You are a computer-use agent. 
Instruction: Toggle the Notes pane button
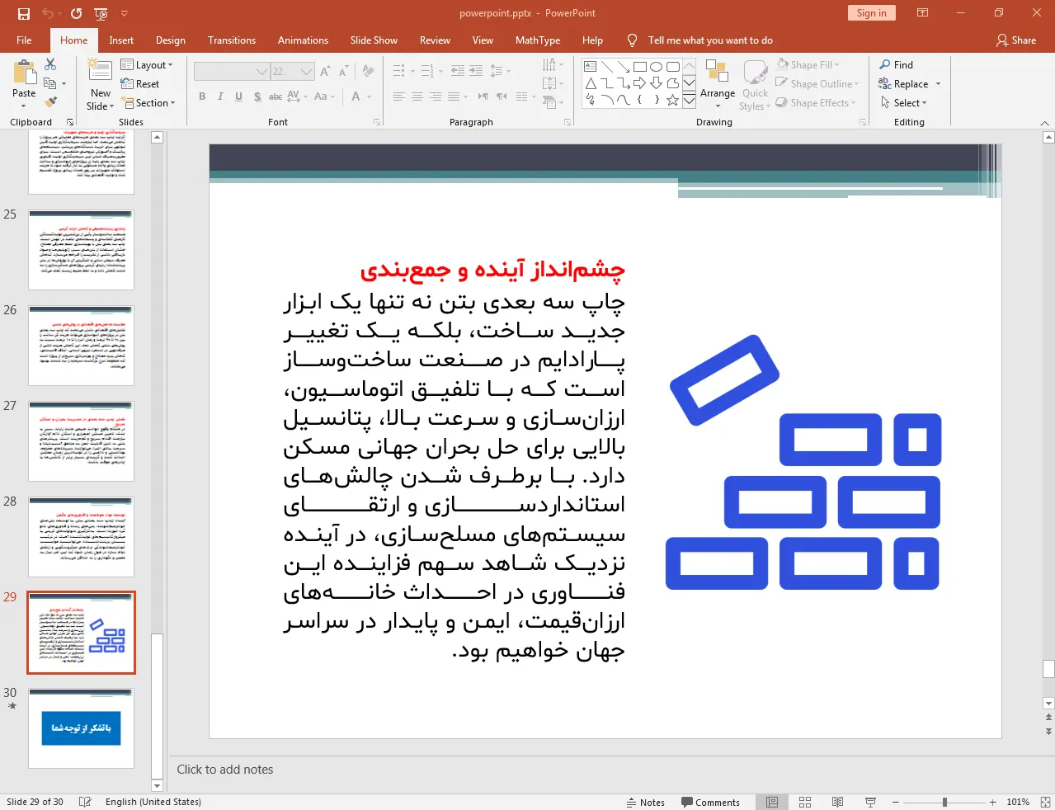646,802
